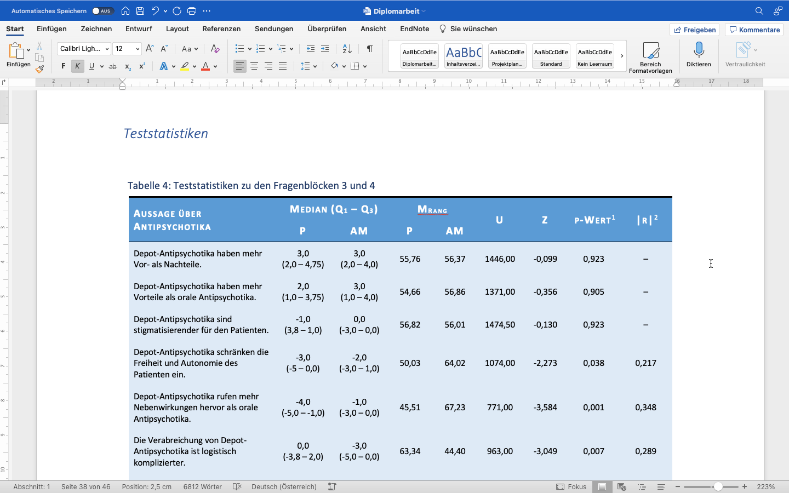Apply subscript formatting
This screenshot has width=789, height=493.
tap(128, 66)
